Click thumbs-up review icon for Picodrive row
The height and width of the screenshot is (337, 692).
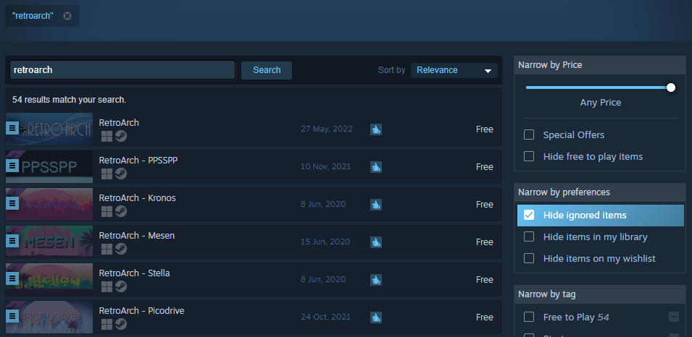point(375,317)
